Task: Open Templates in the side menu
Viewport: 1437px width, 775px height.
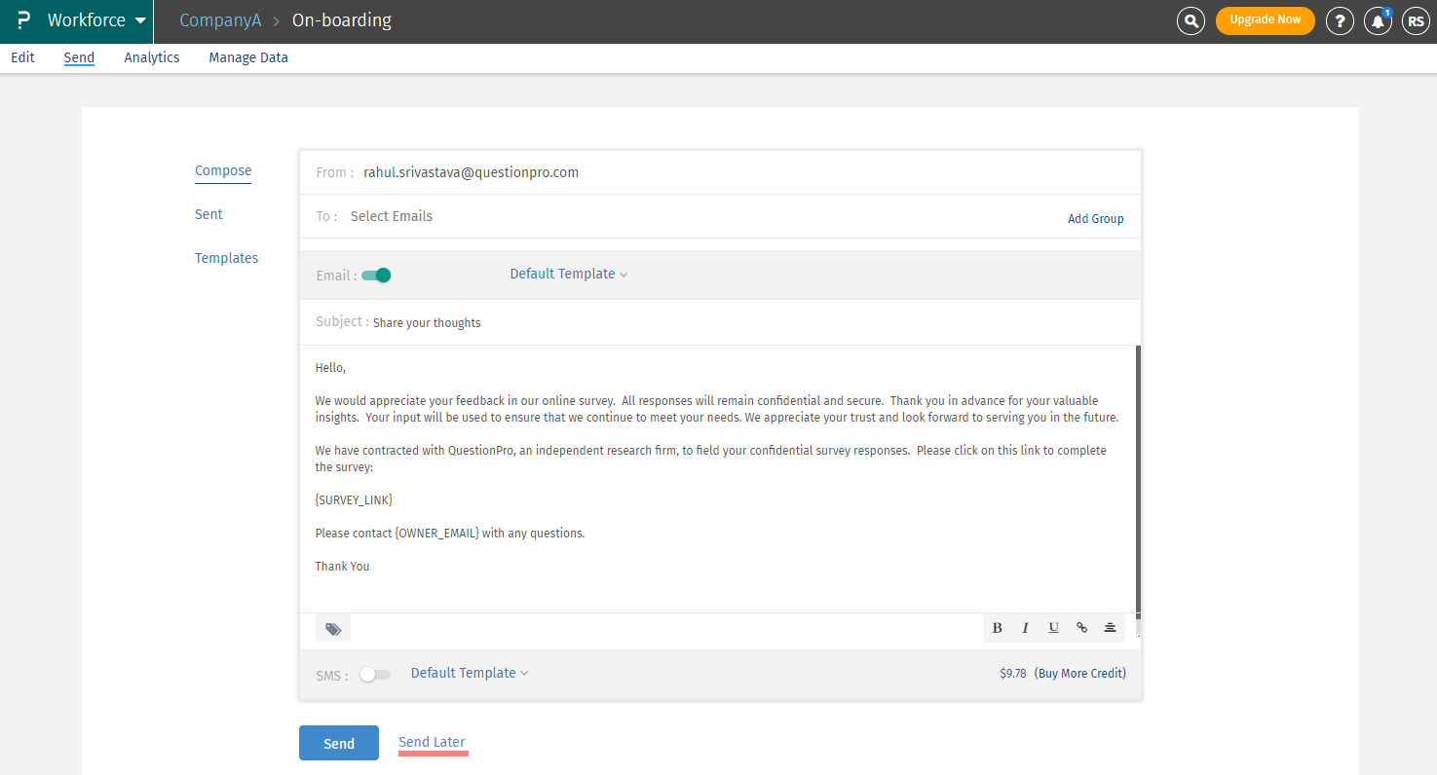Action: click(226, 258)
